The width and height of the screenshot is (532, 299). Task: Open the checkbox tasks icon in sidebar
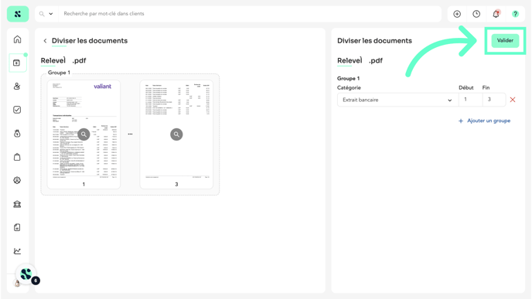click(x=17, y=110)
